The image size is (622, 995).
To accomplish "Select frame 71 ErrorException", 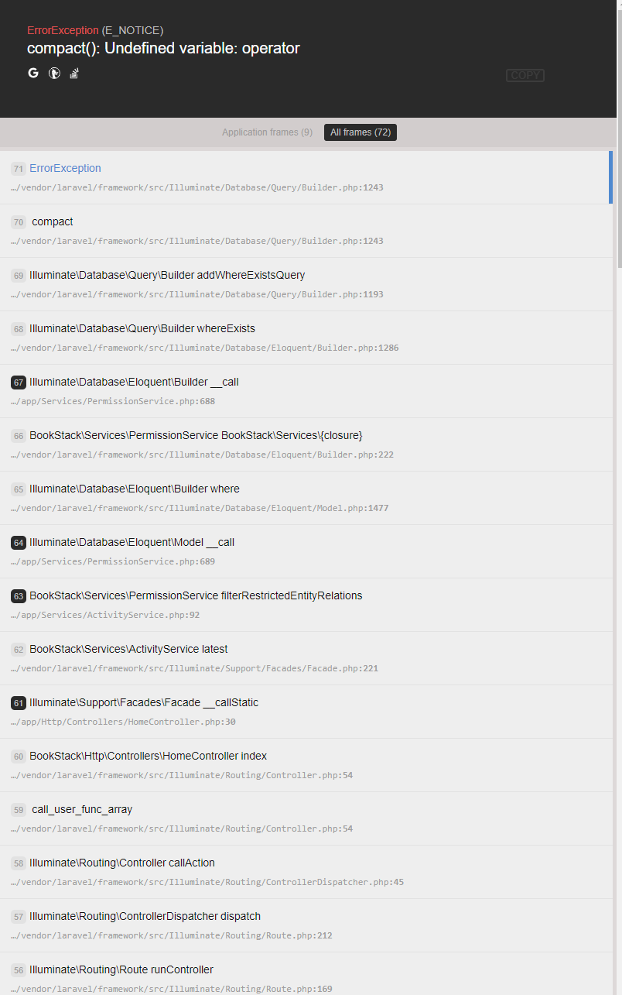I will pyautogui.click(x=306, y=177).
